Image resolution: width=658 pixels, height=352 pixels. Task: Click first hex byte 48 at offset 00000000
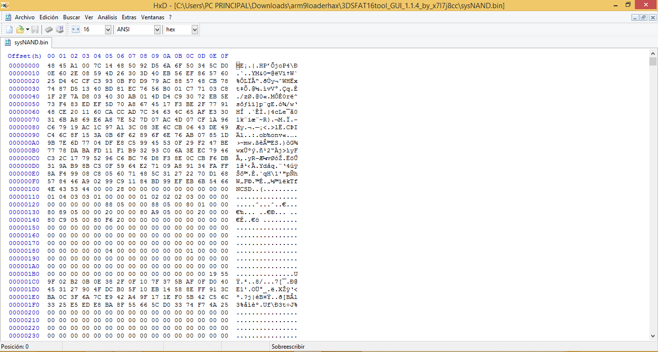click(x=51, y=66)
